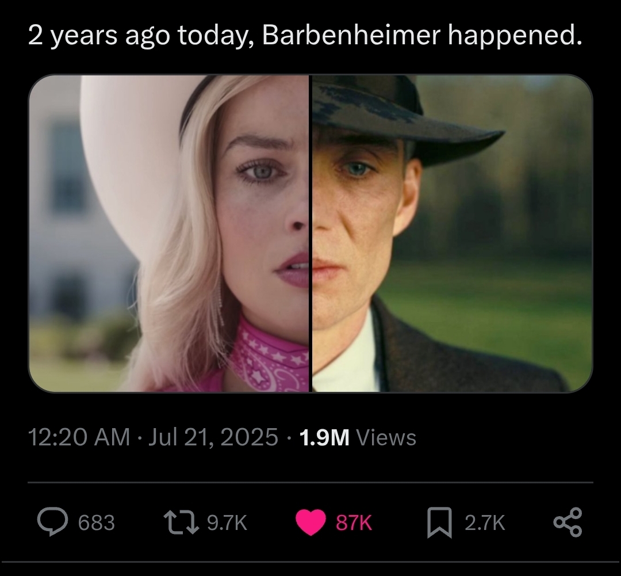
Task: Open the attached split-face image
Action: tap(310, 234)
